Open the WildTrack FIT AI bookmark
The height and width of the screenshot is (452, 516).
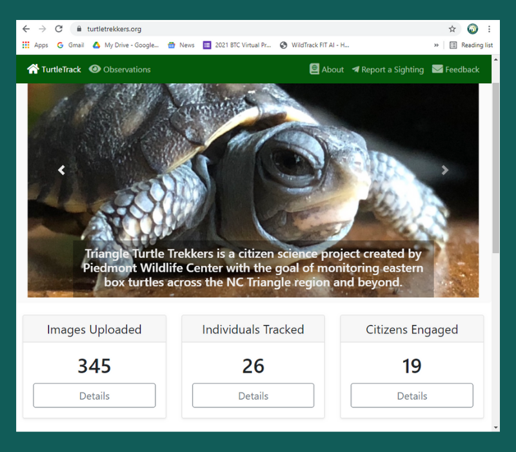tap(315, 45)
